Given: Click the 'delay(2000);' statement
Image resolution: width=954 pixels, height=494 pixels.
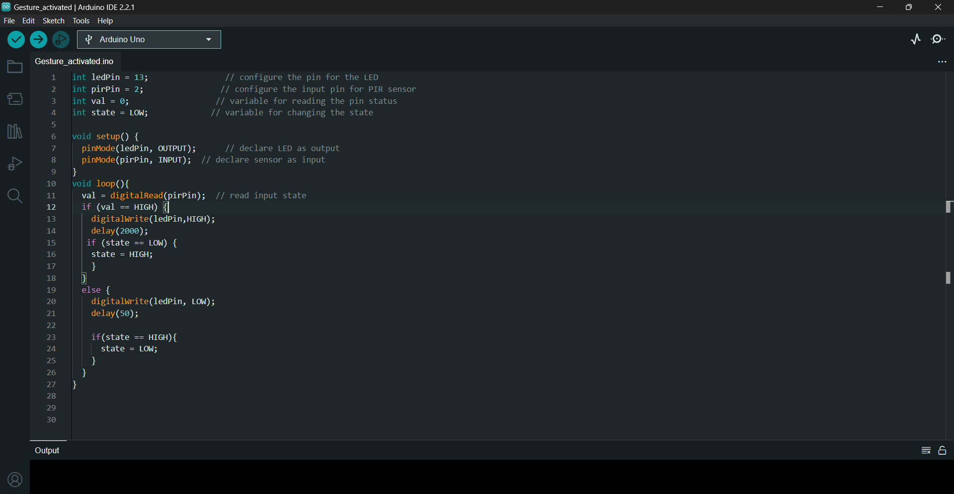Looking at the screenshot, I should click(x=120, y=231).
